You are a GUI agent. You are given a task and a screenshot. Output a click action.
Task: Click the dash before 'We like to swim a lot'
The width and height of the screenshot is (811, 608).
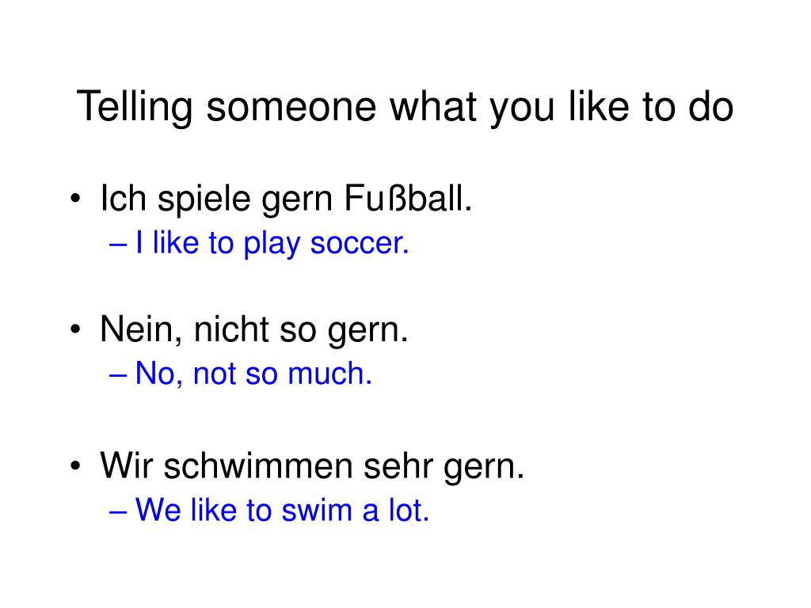[118, 512]
